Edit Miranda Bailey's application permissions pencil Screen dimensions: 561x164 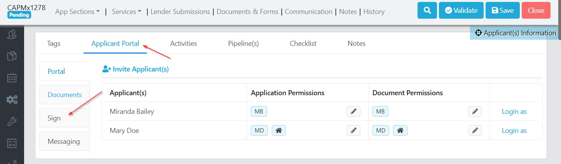[x=353, y=112]
